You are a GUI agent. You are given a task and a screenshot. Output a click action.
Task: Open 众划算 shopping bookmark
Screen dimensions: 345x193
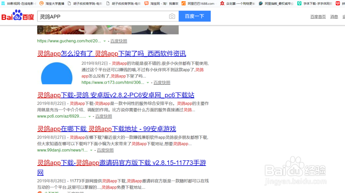pyautogui.click(x=238, y=3)
